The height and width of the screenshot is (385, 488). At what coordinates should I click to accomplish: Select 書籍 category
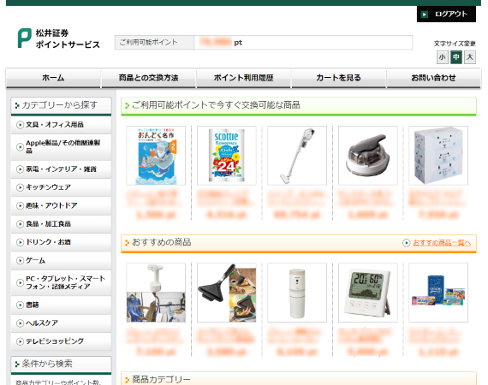(x=61, y=305)
